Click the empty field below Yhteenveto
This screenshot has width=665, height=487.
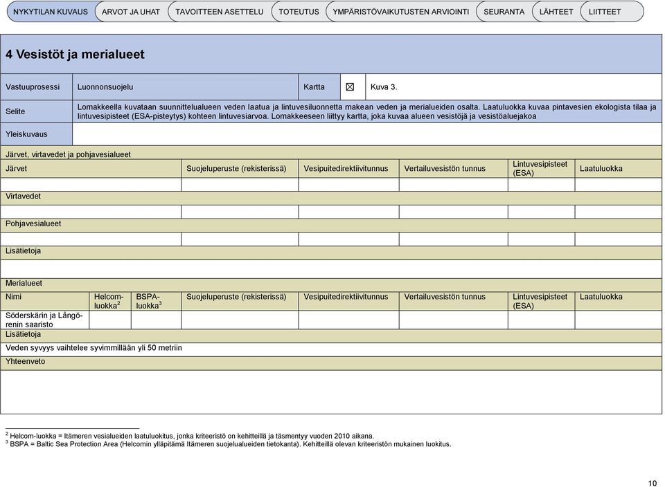pos(331,392)
